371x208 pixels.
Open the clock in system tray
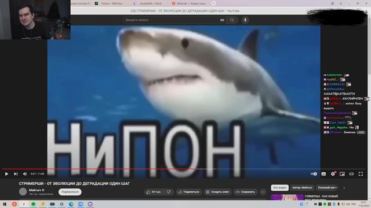(363, 204)
